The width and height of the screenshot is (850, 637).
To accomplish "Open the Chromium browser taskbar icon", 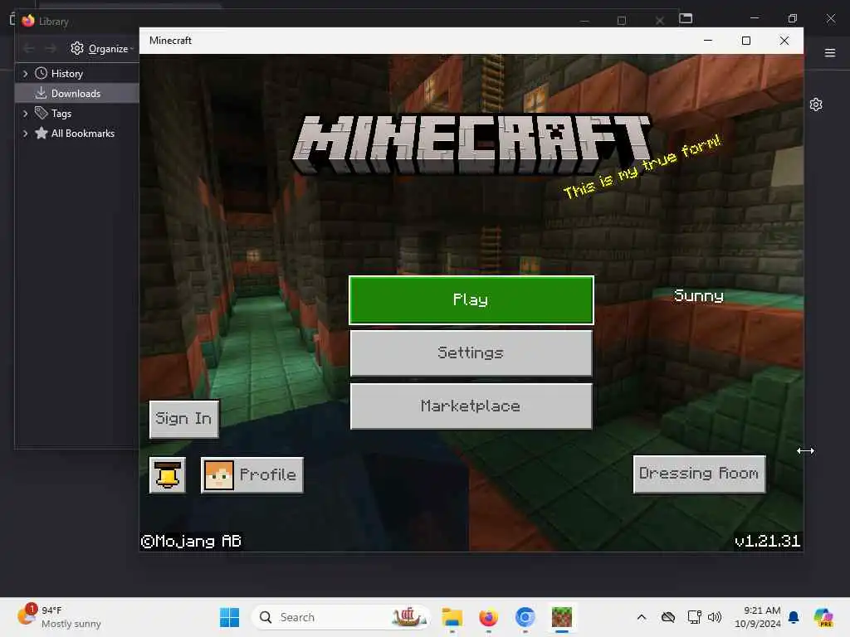I will coord(525,617).
